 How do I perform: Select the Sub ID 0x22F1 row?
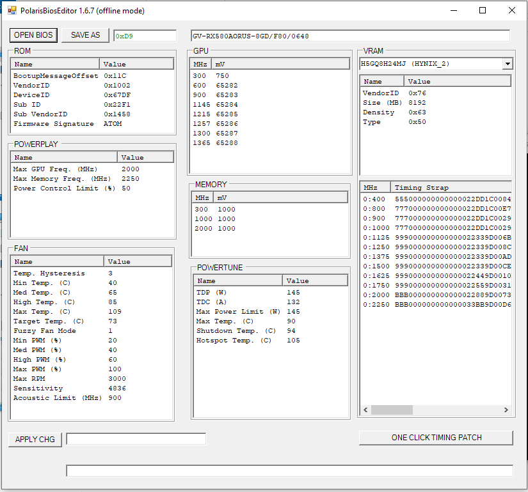tap(93, 105)
